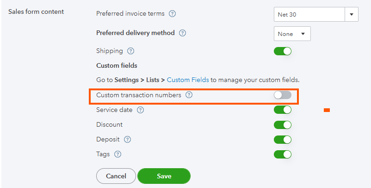
Task: Open the delivery method None dropdown
Action: [x=292, y=34]
